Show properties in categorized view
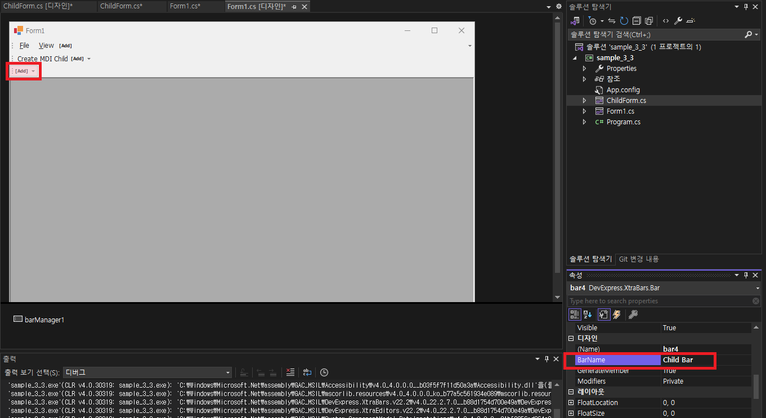Viewport: 766px width, 418px height. 575,314
